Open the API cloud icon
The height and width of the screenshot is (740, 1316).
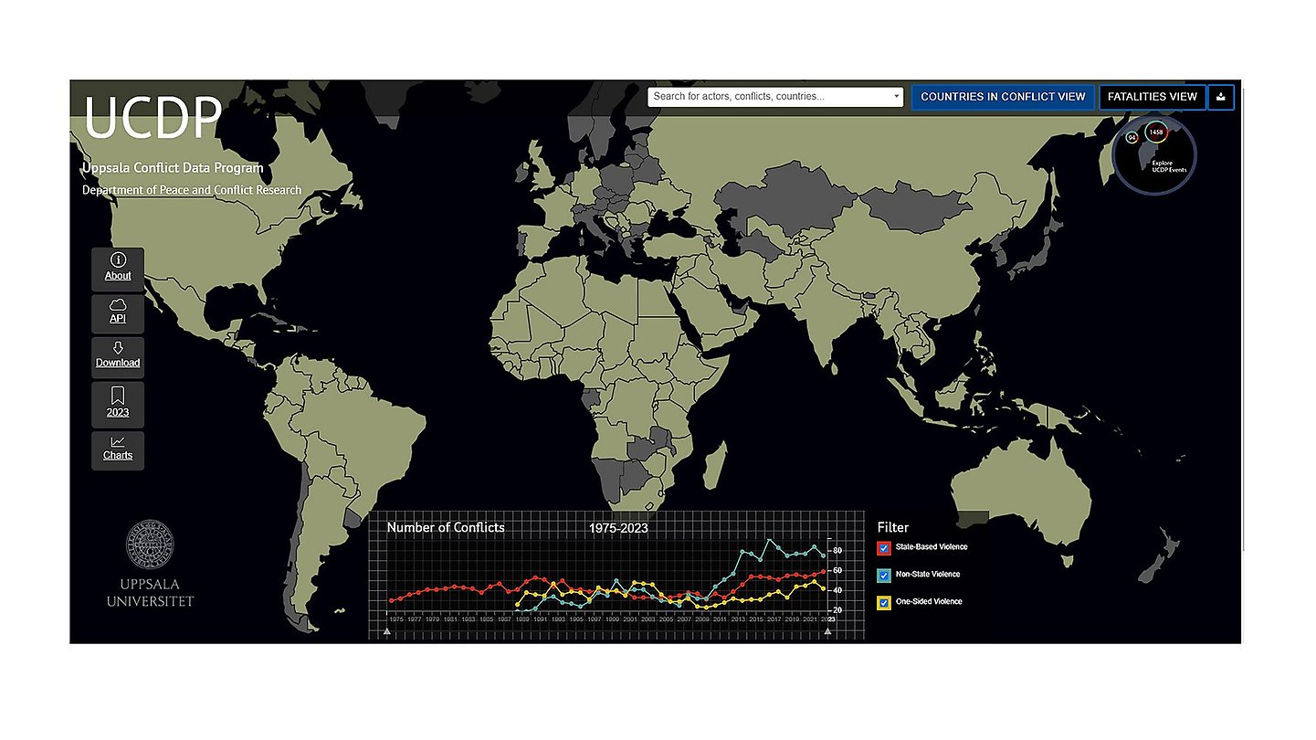(x=118, y=304)
